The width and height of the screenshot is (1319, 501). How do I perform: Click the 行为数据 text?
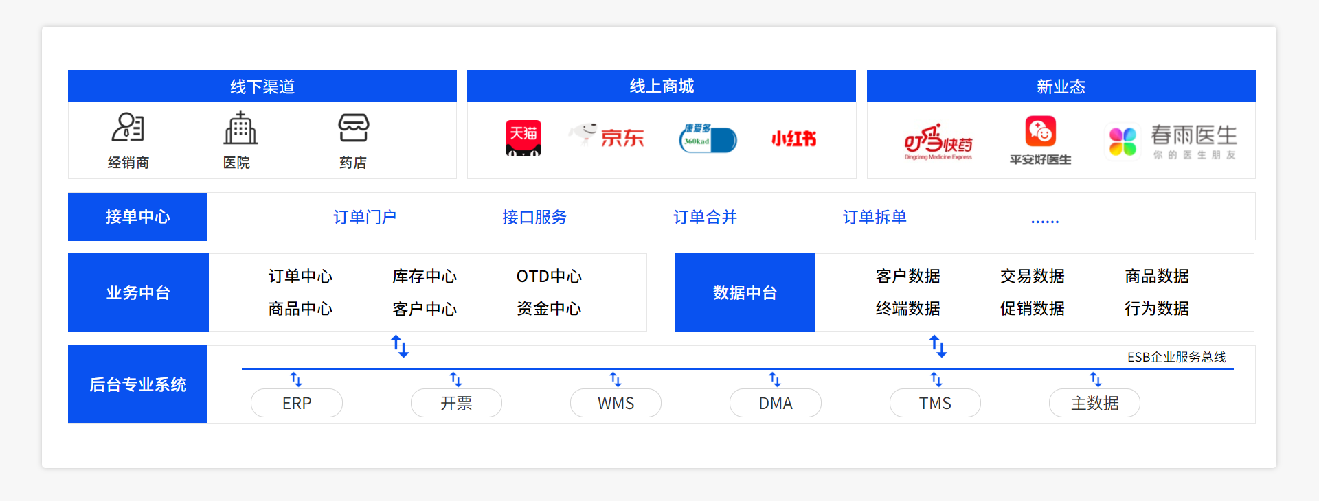click(x=1157, y=309)
